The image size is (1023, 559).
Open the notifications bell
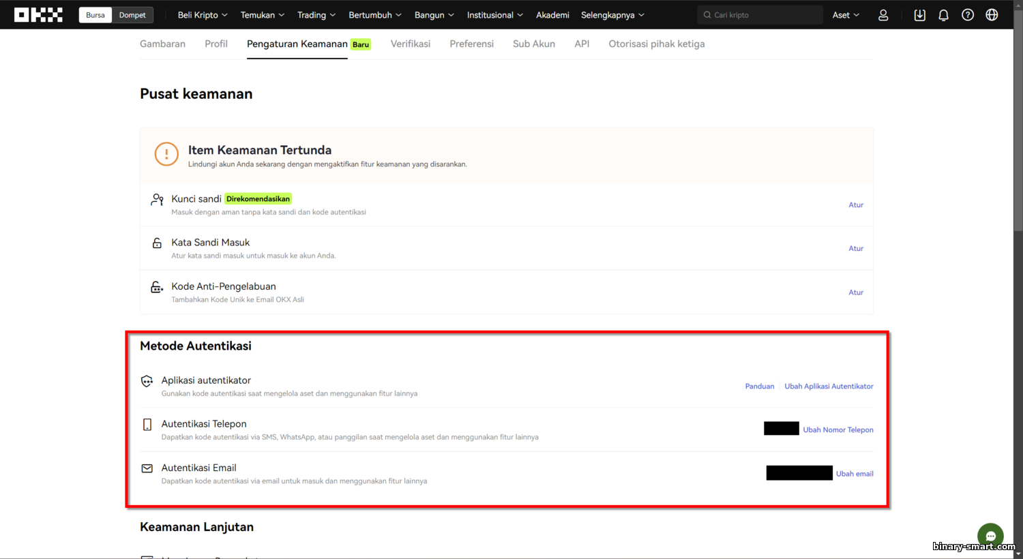pos(944,15)
